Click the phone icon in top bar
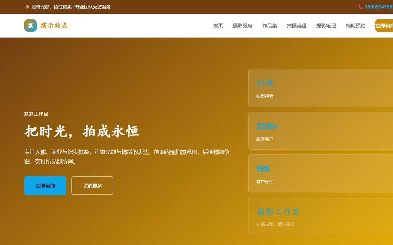Image resolution: width=393 pixels, height=245 pixels. [x=361, y=7]
